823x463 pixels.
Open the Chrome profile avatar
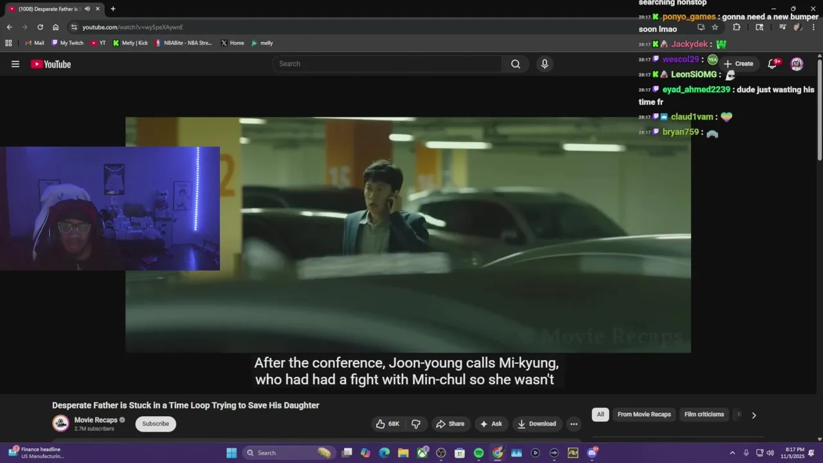pyautogui.click(x=797, y=27)
